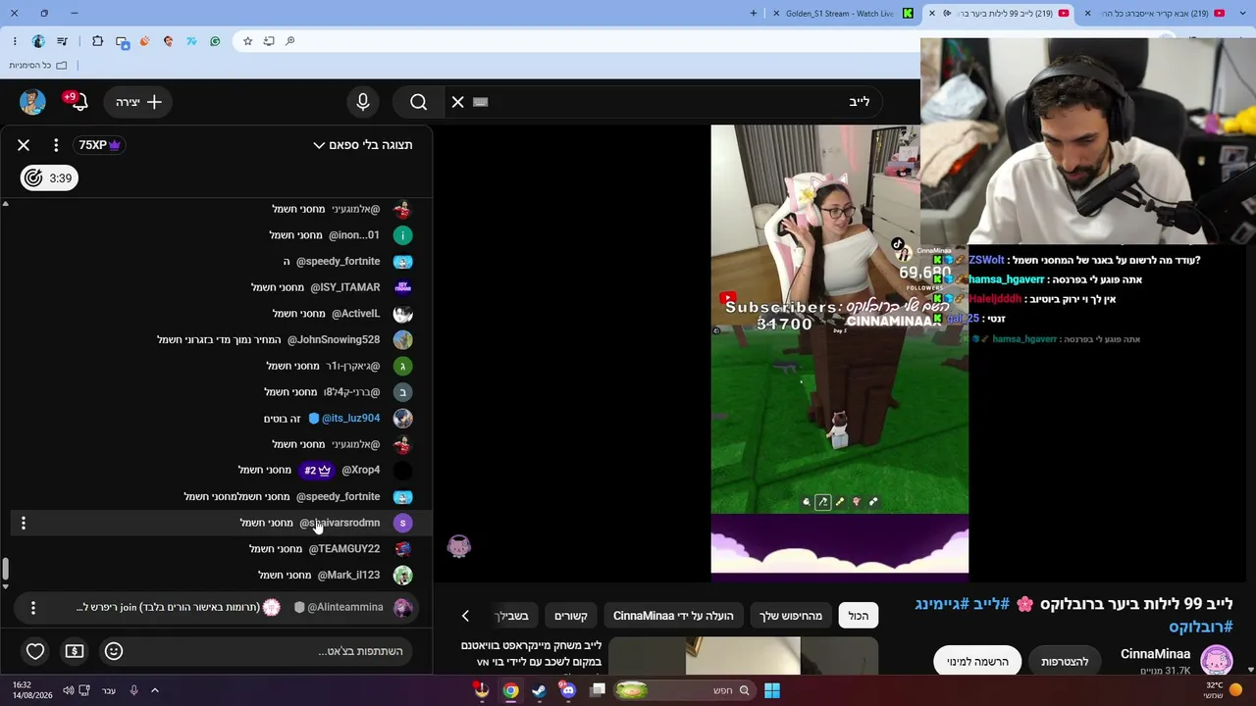
Task: Click the Grammarly extension icon
Action: pos(215,41)
